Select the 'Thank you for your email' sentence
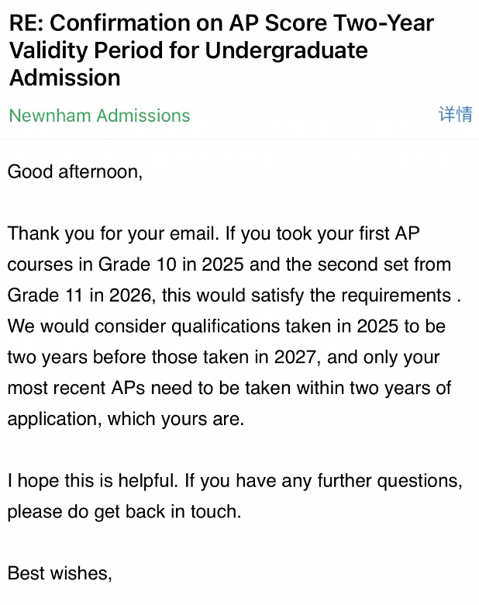 pos(113,233)
